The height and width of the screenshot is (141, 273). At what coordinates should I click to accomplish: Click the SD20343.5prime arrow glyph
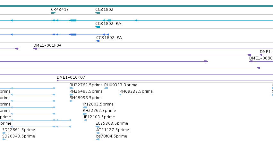click(4, 139)
